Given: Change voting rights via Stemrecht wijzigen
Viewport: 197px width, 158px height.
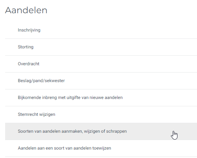Looking at the screenshot, I should pyautogui.click(x=101, y=115).
